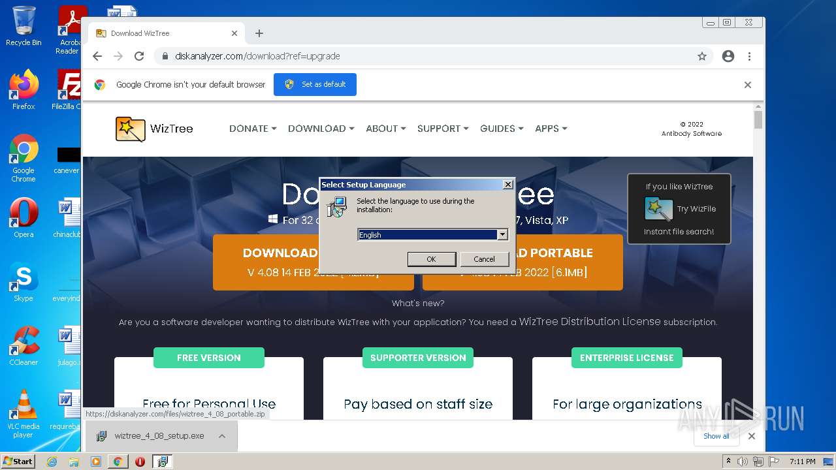Click the Action Center flag tray icon

pos(773,462)
